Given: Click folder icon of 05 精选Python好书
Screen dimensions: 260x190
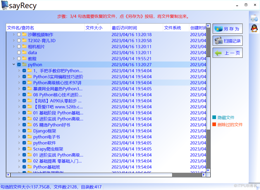Looking at the screenshot, I should tap(30, 125).
